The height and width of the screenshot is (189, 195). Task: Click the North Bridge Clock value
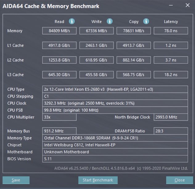coord(171,117)
